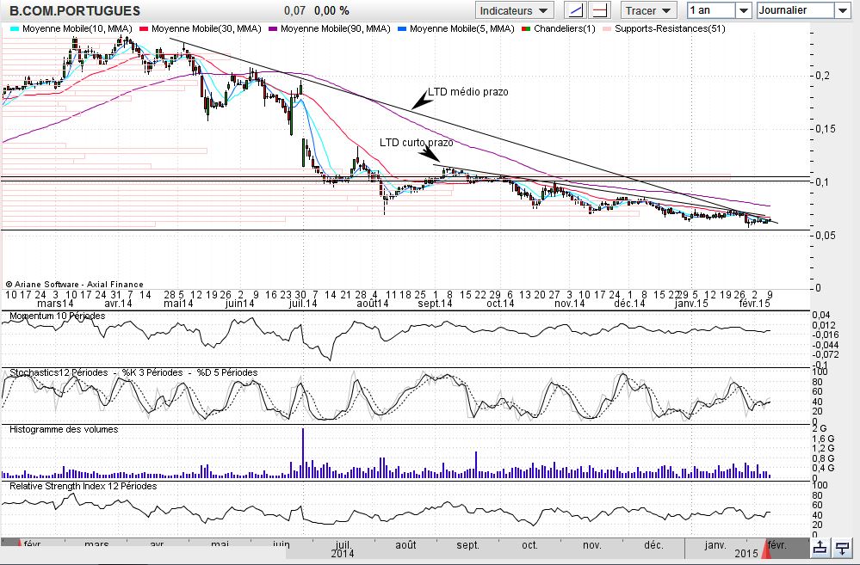Click the scale-down icon at bottom right

843,548
